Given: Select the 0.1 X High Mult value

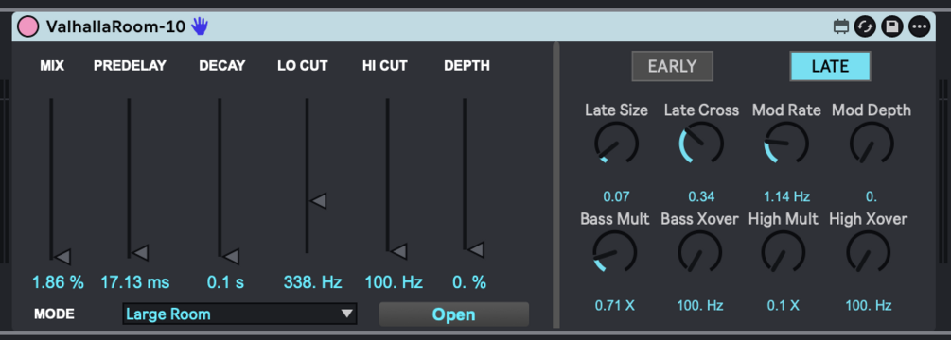Looking at the screenshot, I should 783,305.
